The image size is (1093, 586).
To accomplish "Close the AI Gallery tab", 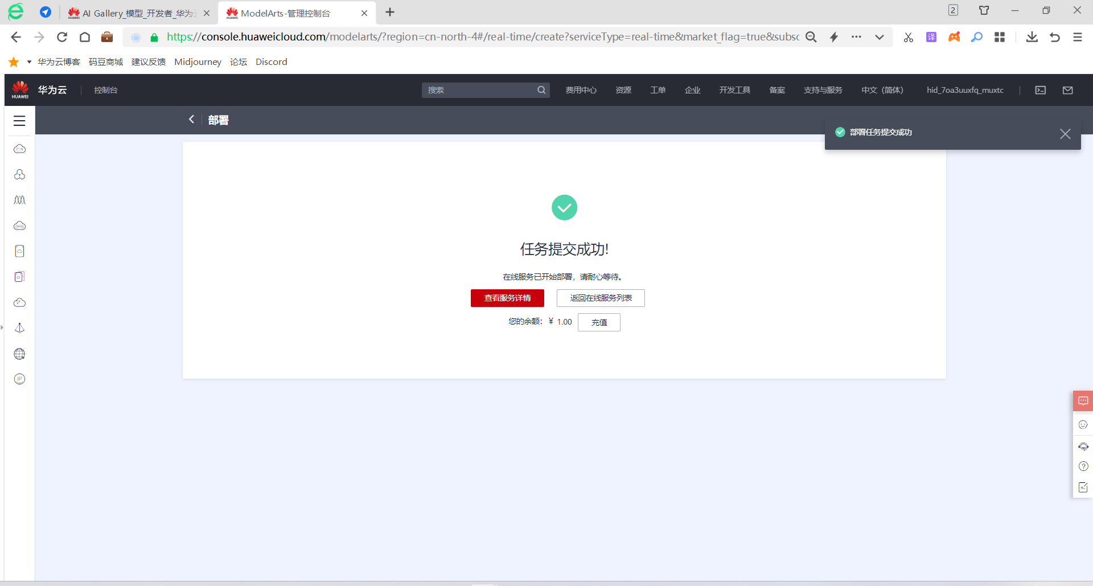I will point(207,13).
